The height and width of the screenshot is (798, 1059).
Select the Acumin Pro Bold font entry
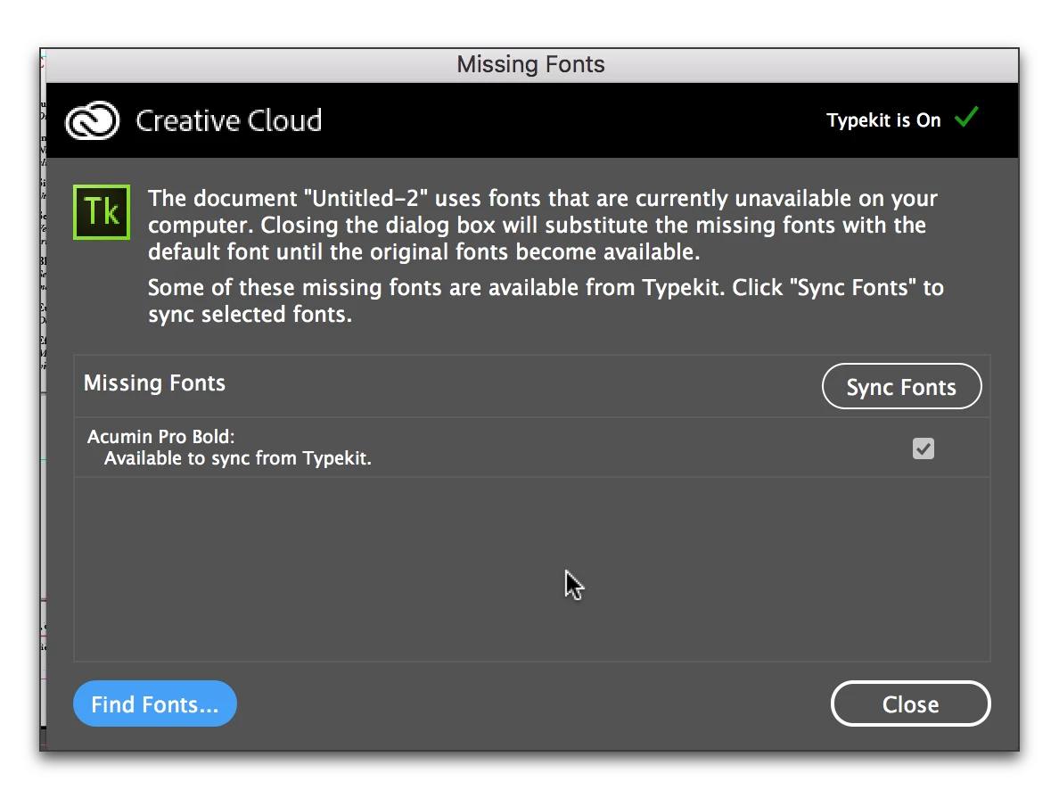point(531,448)
